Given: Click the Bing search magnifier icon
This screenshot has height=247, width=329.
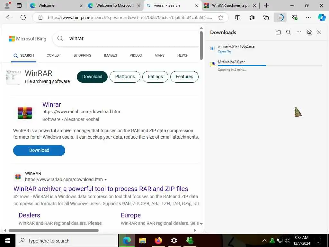Looking at the screenshot, I should click(60, 39).
